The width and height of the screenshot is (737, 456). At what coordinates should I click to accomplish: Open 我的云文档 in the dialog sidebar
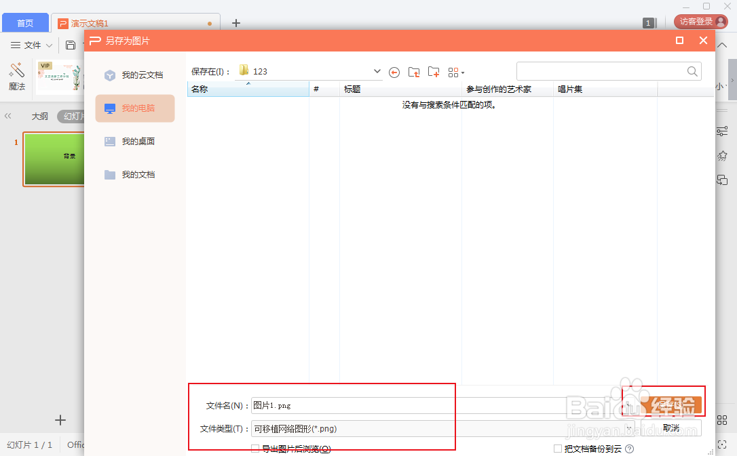click(139, 75)
